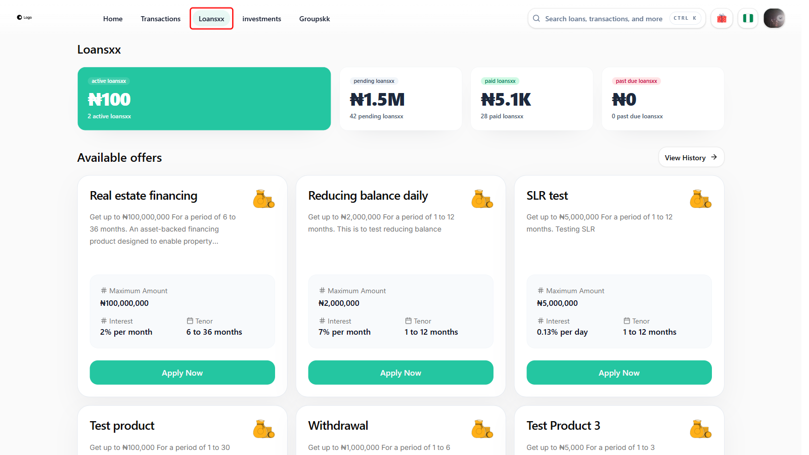809x455 pixels.
Task: Select the paid loansxx ₦5.1K card
Action: pyautogui.click(x=531, y=99)
